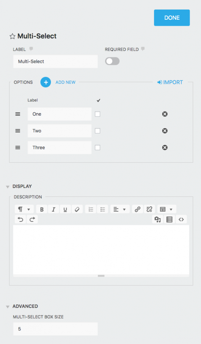Toggle the Required Field switch

[112, 61]
